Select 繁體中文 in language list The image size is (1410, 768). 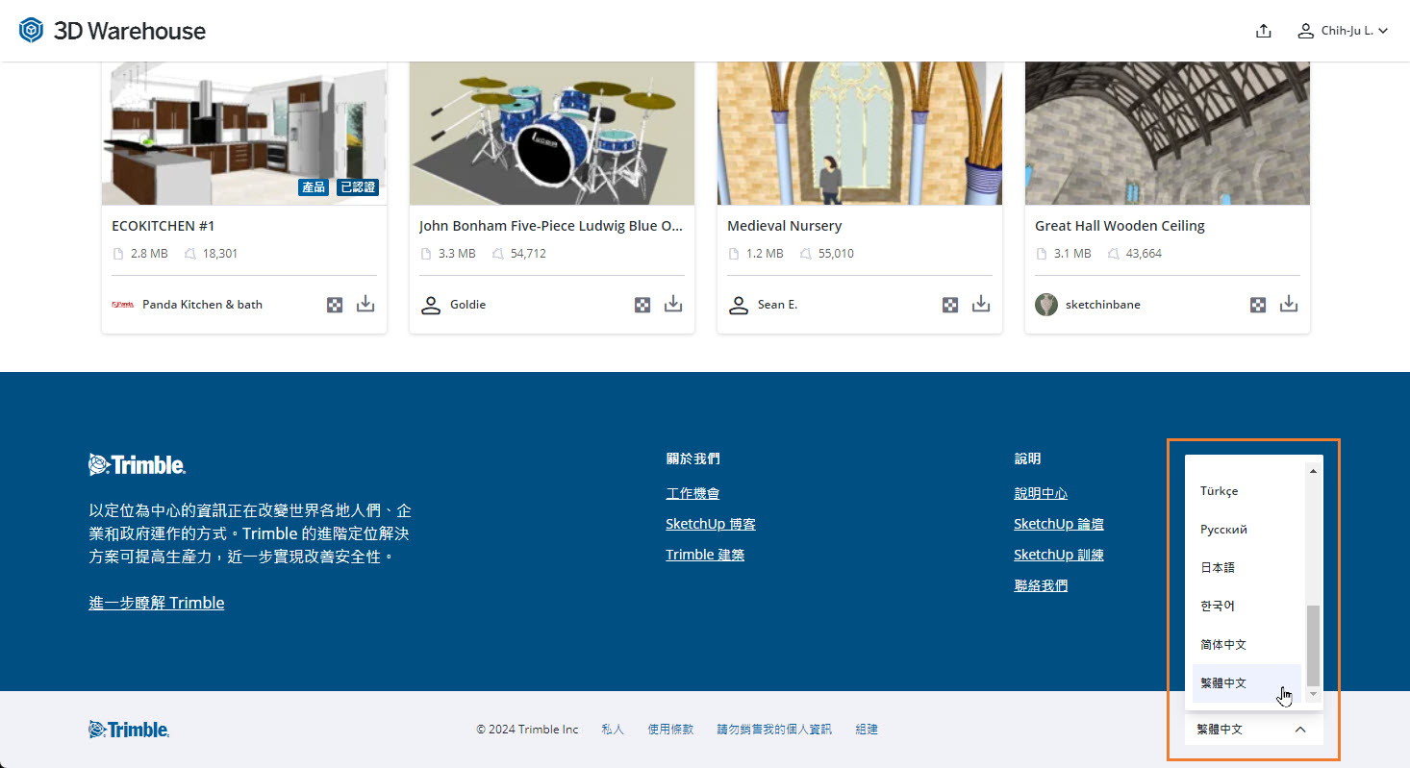(x=1246, y=683)
